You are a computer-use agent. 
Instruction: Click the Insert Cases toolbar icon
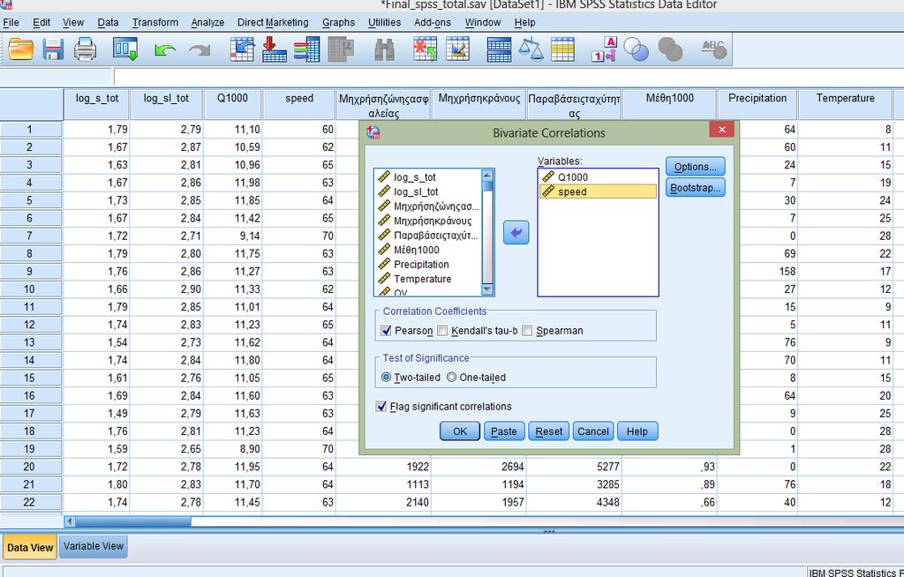(425, 49)
